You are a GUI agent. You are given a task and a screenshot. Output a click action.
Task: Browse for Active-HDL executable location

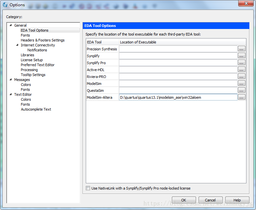click(x=241, y=69)
